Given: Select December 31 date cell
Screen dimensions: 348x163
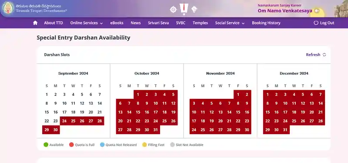Looking at the screenshot, I should pos(285,130).
